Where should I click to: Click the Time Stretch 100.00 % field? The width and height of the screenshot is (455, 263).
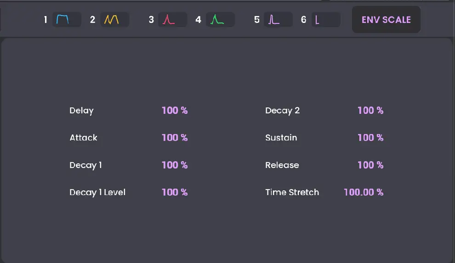364,192
